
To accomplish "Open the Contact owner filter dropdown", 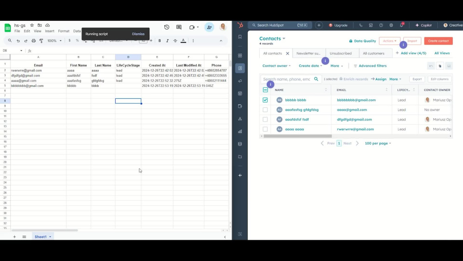I will click(276, 66).
